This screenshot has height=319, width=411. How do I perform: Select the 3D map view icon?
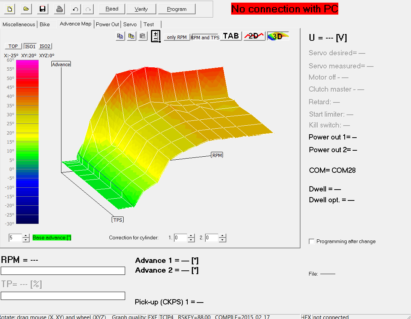pos(278,36)
